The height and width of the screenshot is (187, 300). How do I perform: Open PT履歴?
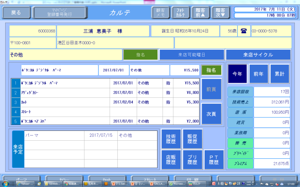[214, 160]
